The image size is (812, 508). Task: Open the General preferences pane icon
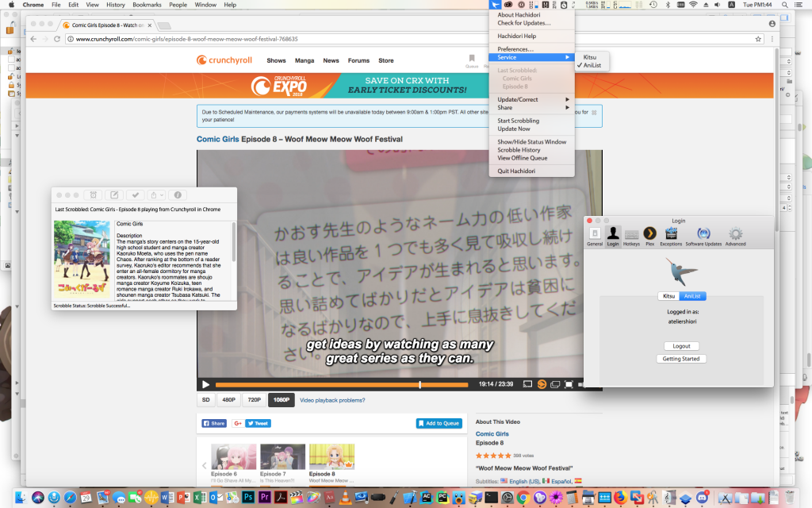(595, 237)
